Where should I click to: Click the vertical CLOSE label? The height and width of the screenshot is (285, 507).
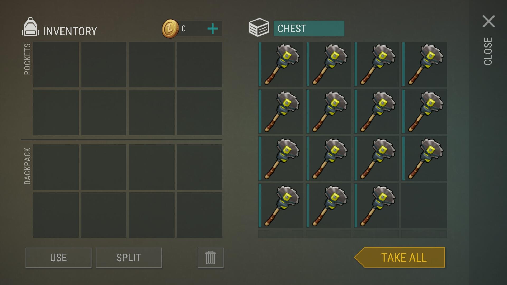click(488, 51)
